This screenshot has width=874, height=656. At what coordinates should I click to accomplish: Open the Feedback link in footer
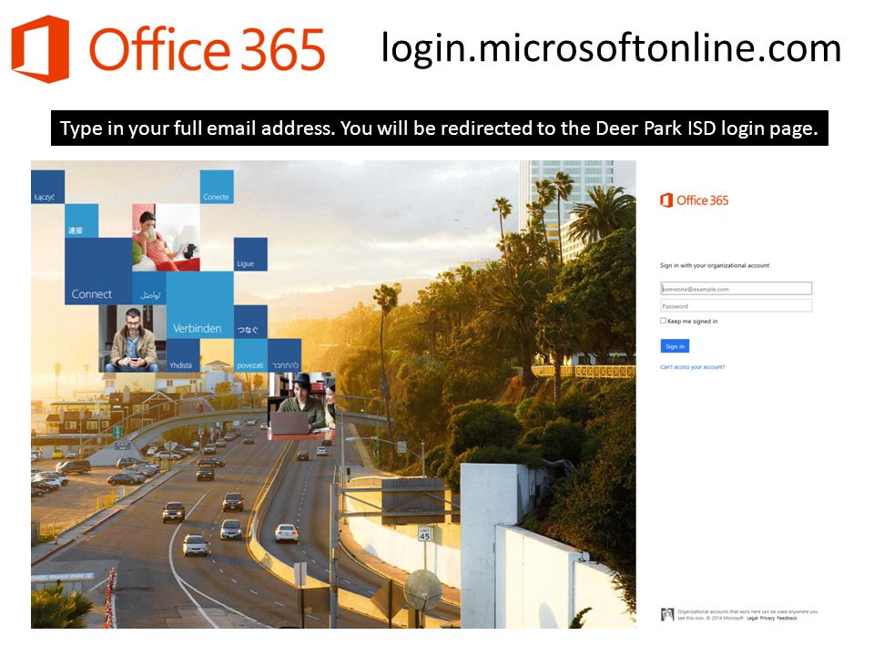[x=787, y=618]
